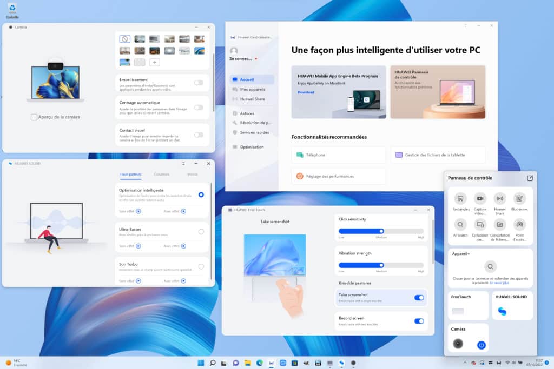Open the Téléphone recommended feature

tap(339, 155)
